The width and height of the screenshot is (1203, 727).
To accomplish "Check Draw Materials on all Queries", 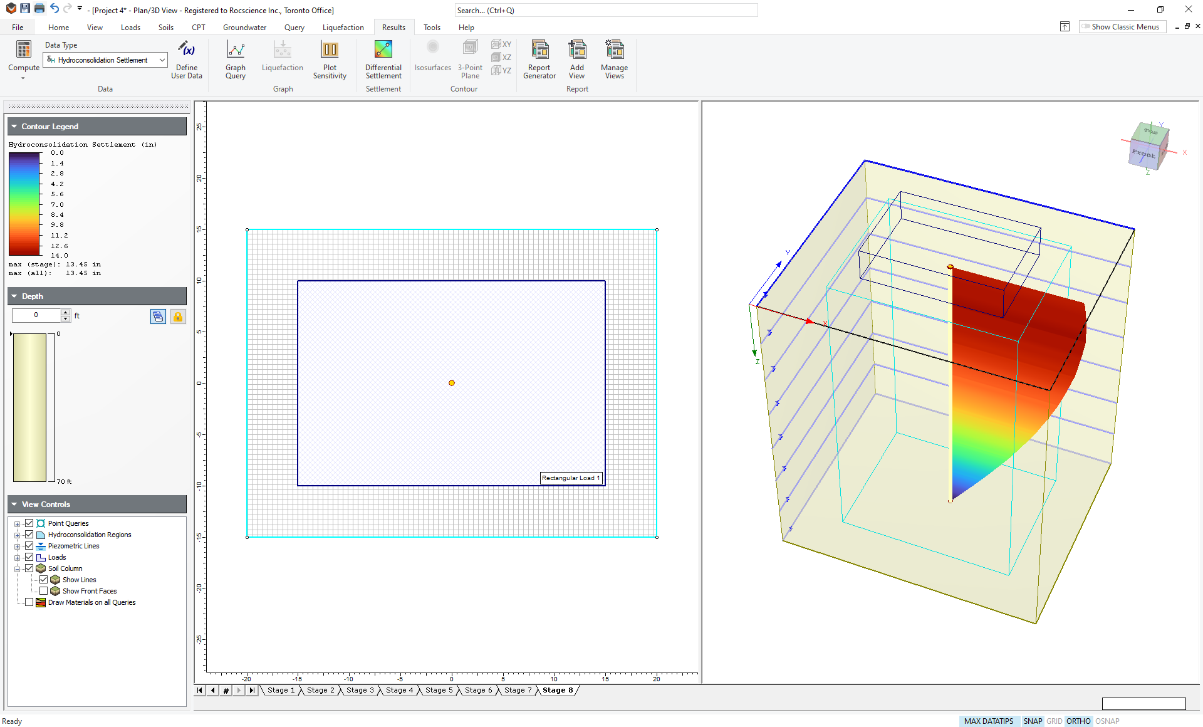I will (x=29, y=602).
